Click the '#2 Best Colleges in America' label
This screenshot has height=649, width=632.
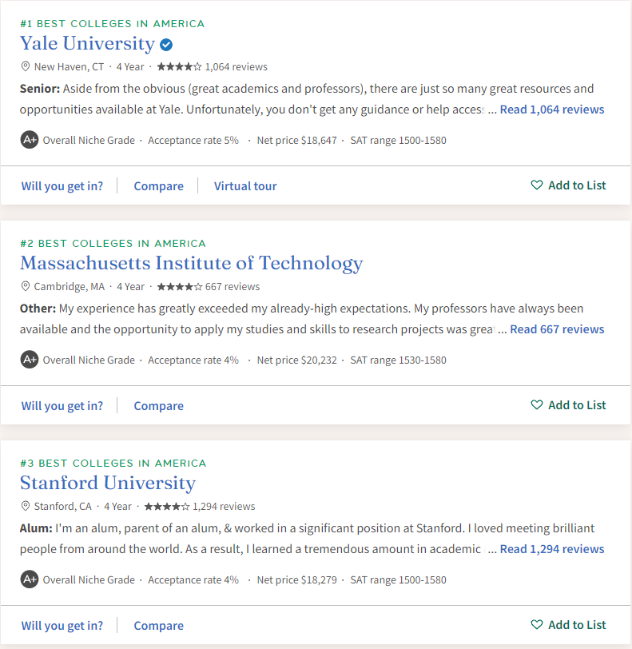coord(113,243)
